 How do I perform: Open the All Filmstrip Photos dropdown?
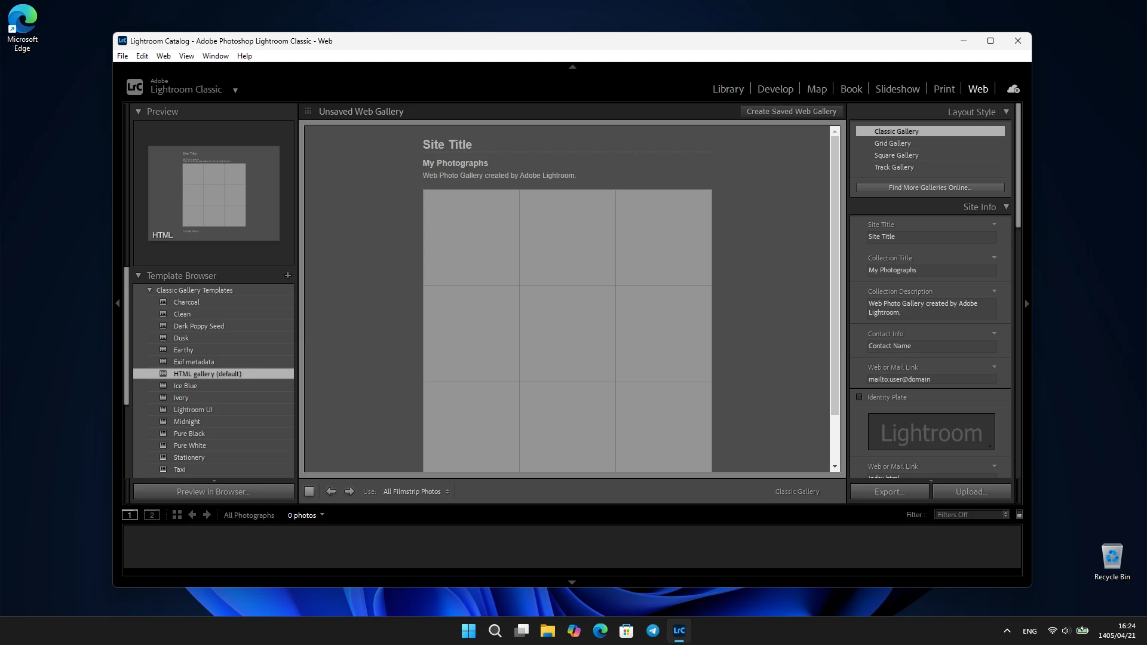point(416,492)
